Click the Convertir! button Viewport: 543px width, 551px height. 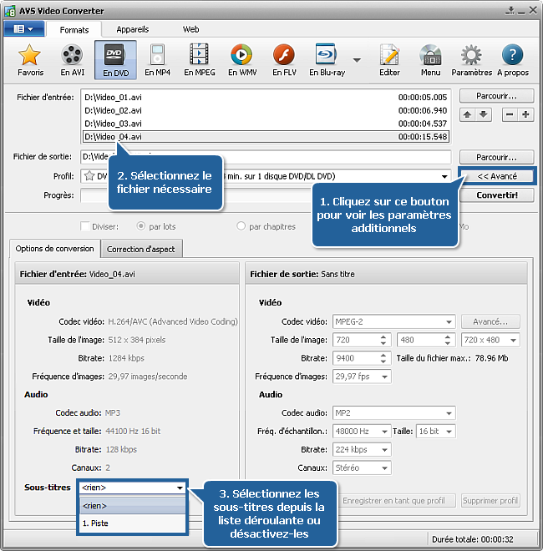(497, 195)
